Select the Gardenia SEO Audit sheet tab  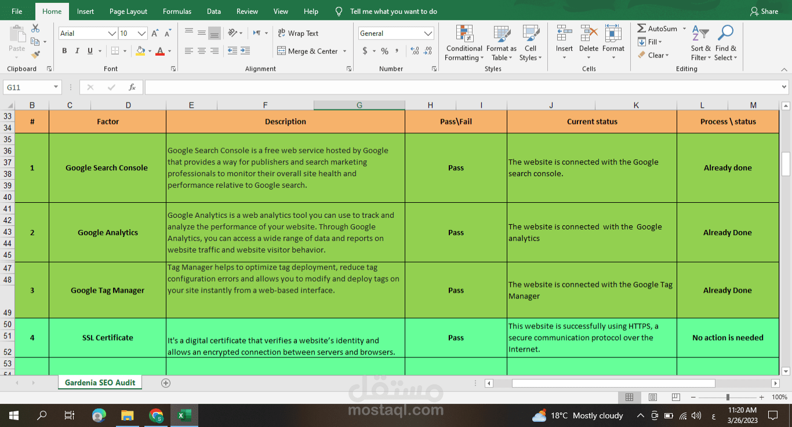(100, 382)
